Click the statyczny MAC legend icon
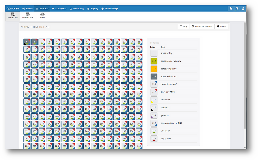Image resolution: width=258 pixels, height=160 pixels. click(x=154, y=92)
